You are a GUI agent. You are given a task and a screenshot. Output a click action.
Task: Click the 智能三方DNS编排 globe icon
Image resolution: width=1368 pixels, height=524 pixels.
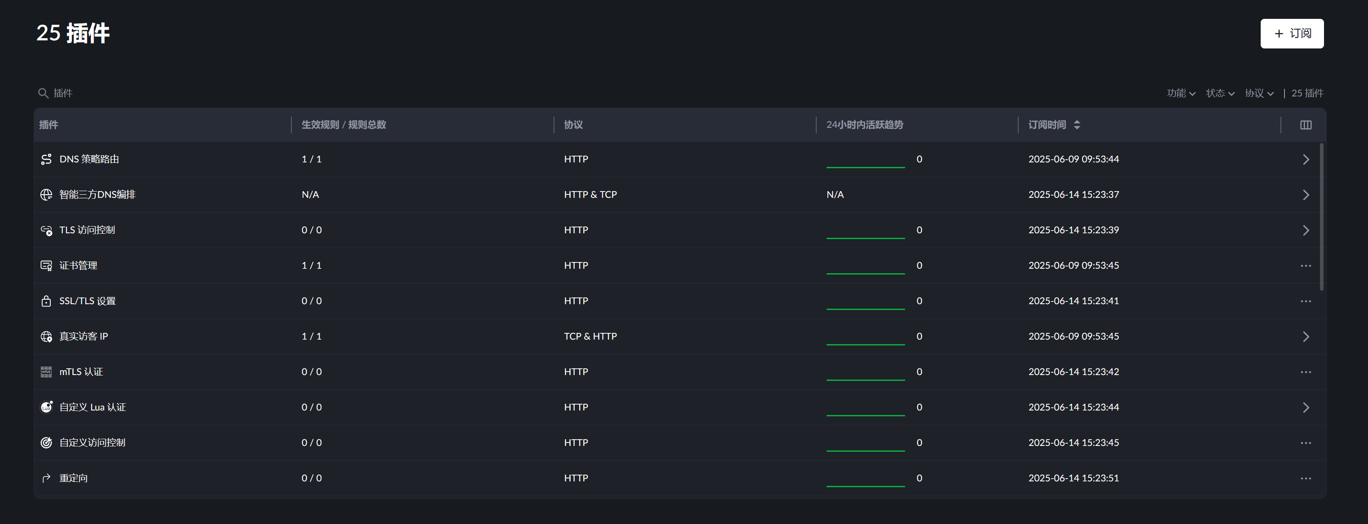point(46,195)
